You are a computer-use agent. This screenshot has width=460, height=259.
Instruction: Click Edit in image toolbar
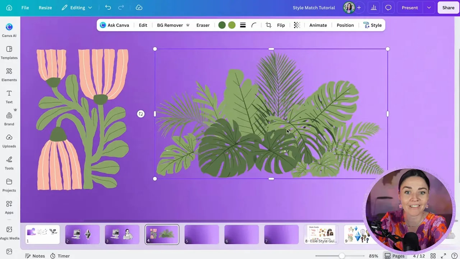(143, 25)
